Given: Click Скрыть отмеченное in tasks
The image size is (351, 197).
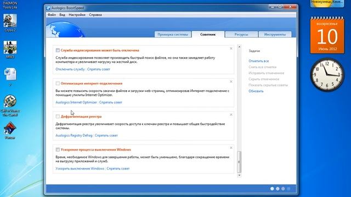Looking at the screenshot, I should pyautogui.click(x=264, y=79).
